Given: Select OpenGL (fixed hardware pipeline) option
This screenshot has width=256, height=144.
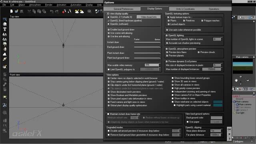Looking at the screenshot, I should pos(108,20).
